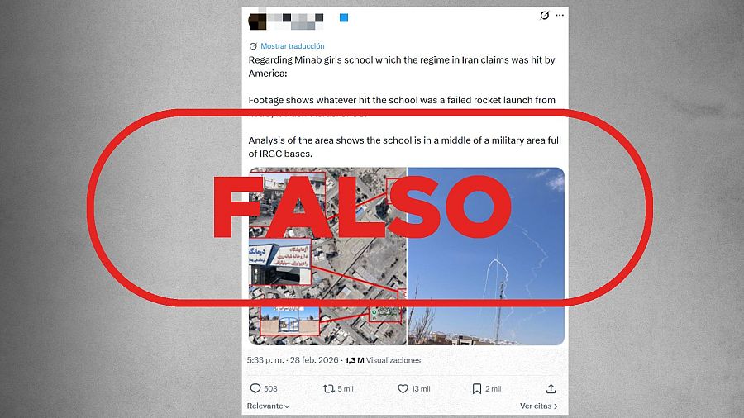Open the rocket trail sky photo
The image size is (744, 418).
coord(486,256)
